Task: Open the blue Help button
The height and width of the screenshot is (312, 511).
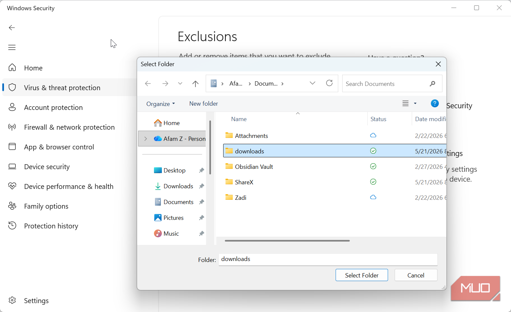Action: point(435,103)
